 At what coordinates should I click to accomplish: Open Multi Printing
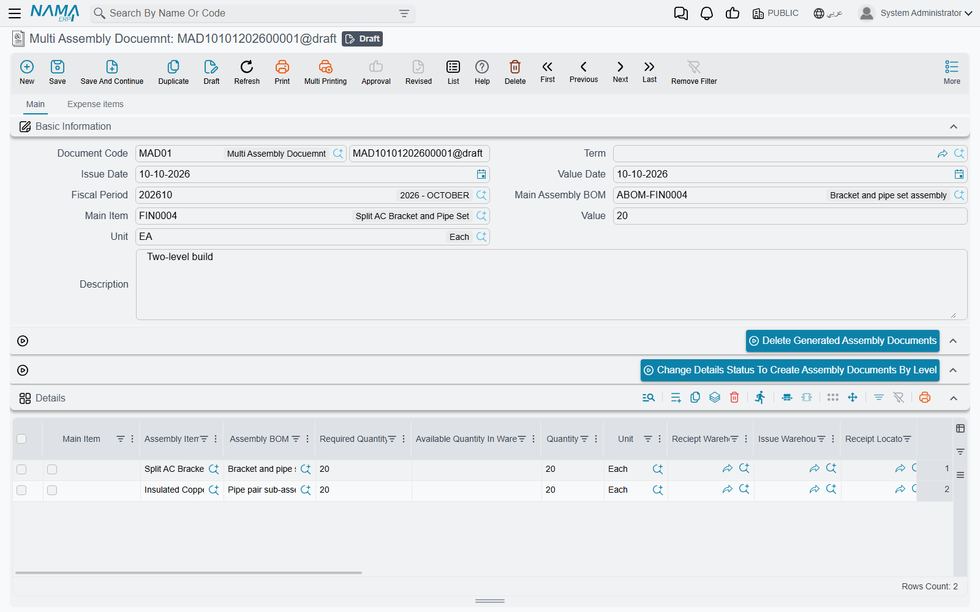[x=325, y=72]
